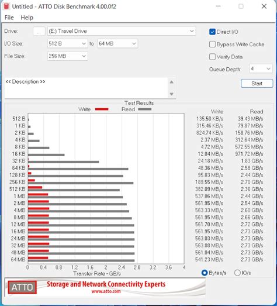The image size is (277, 306).
Task: Click the 39.43 MB/s read value
Action: point(250,119)
